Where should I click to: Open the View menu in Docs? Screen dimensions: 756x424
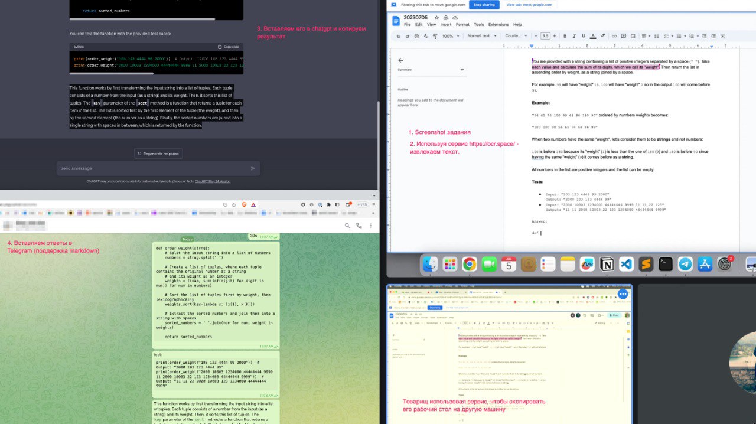(x=431, y=25)
